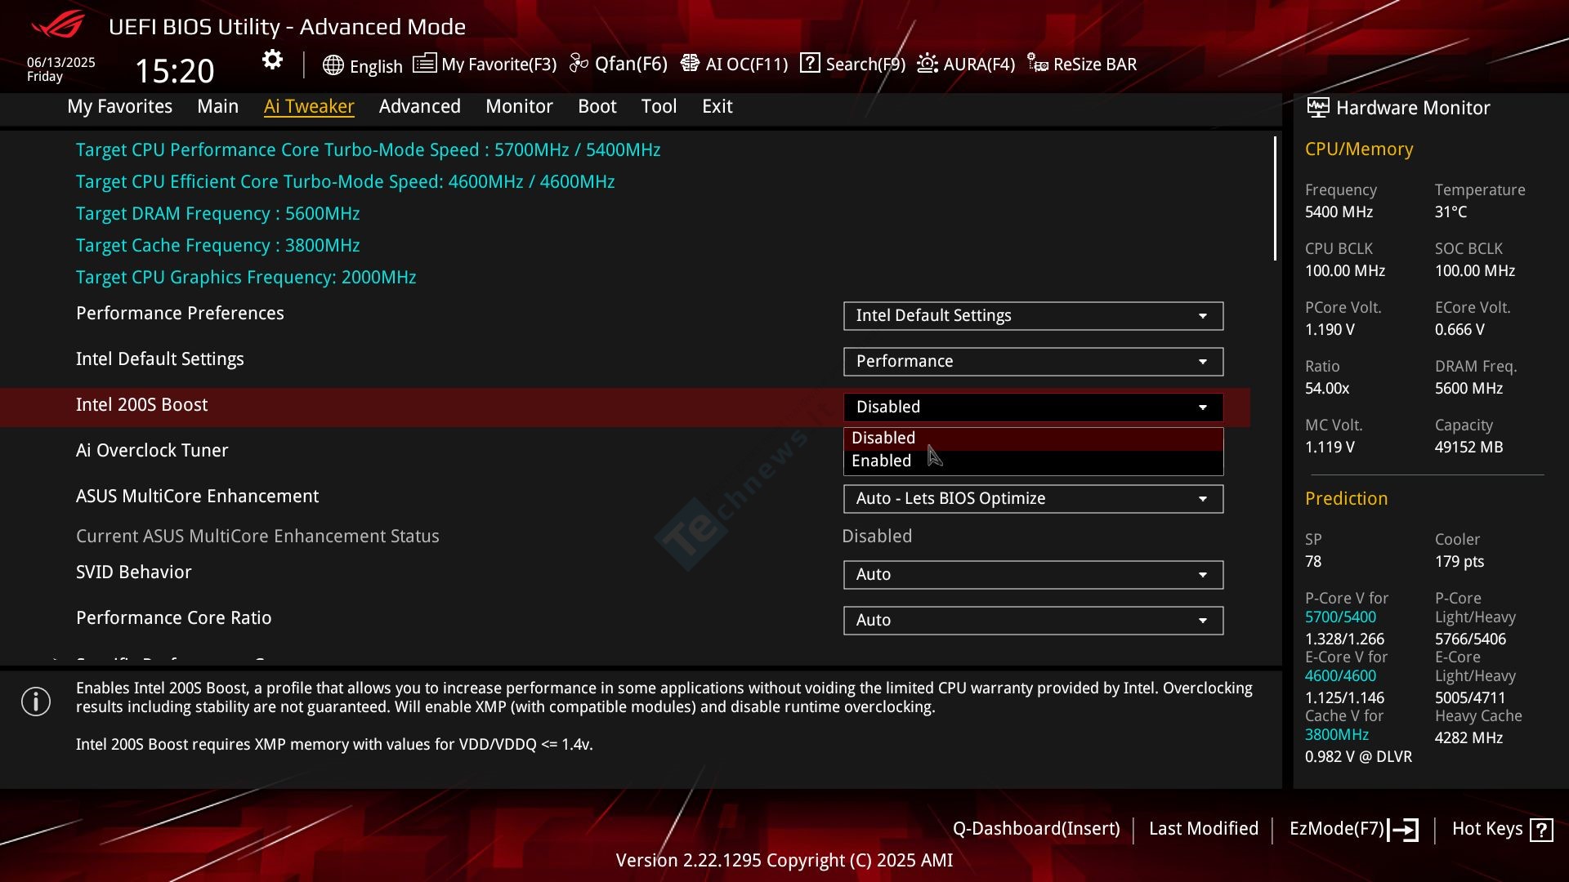Image resolution: width=1569 pixels, height=882 pixels.
Task: Click the 15:20 clock display
Action: click(x=174, y=71)
